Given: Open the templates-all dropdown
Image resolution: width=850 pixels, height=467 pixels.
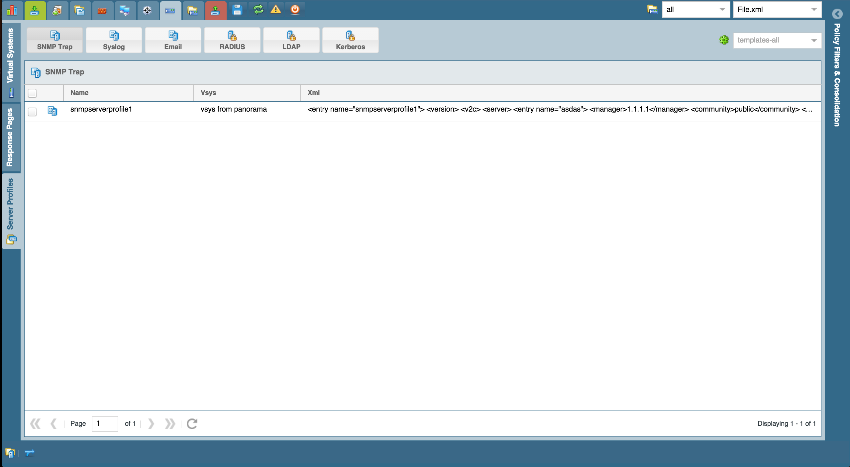Looking at the screenshot, I should (813, 40).
